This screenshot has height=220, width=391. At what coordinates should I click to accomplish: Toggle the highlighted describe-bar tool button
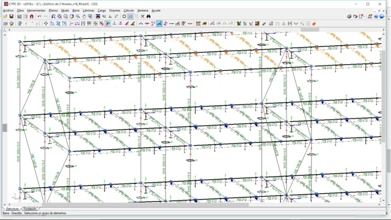[x=108, y=23]
